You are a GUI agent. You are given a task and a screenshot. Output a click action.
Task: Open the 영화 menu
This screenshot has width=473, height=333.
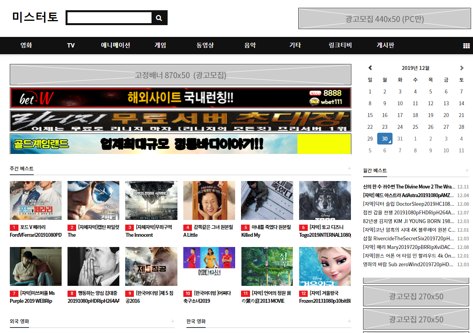(26, 45)
